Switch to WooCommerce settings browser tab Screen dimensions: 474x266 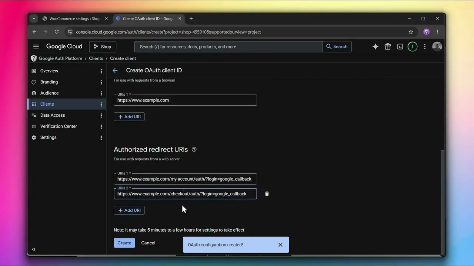point(75,18)
